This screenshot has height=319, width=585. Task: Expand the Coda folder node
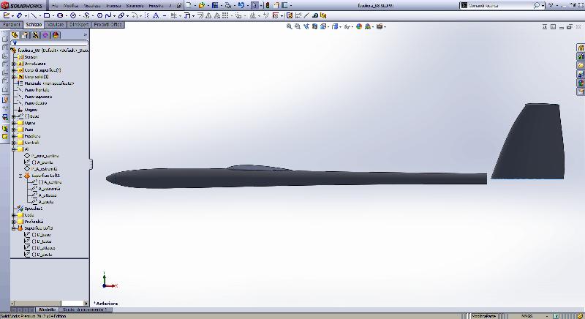coord(14,215)
